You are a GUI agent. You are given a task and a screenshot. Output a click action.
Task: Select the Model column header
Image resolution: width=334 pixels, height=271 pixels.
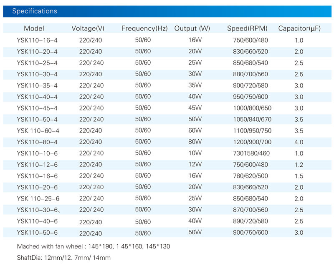(34, 29)
